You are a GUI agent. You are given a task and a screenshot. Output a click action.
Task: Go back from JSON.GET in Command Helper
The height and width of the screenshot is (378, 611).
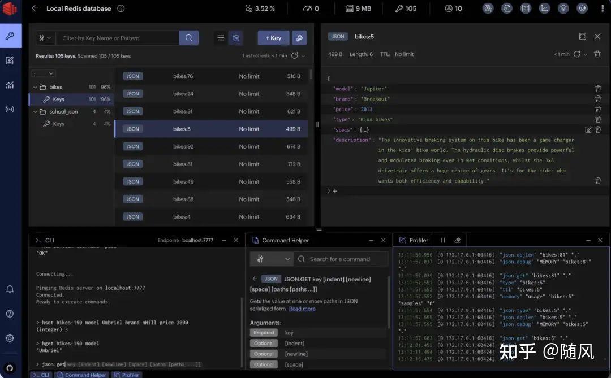click(255, 279)
